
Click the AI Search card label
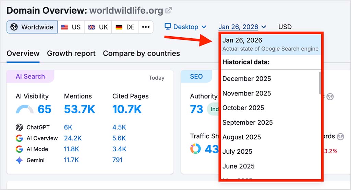30,76
